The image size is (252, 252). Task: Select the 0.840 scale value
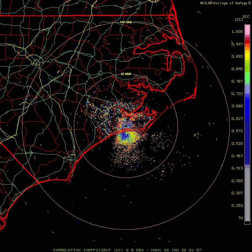(237, 69)
